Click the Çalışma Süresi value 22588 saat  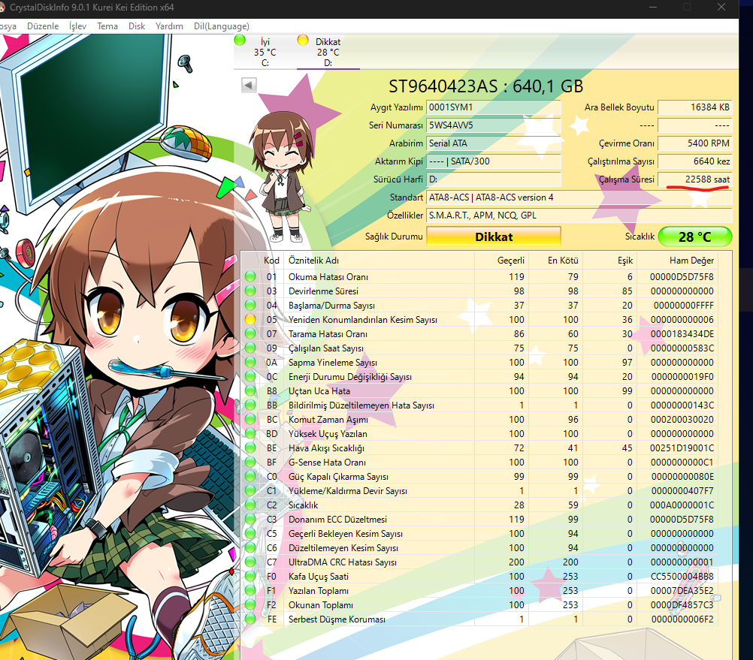click(695, 179)
